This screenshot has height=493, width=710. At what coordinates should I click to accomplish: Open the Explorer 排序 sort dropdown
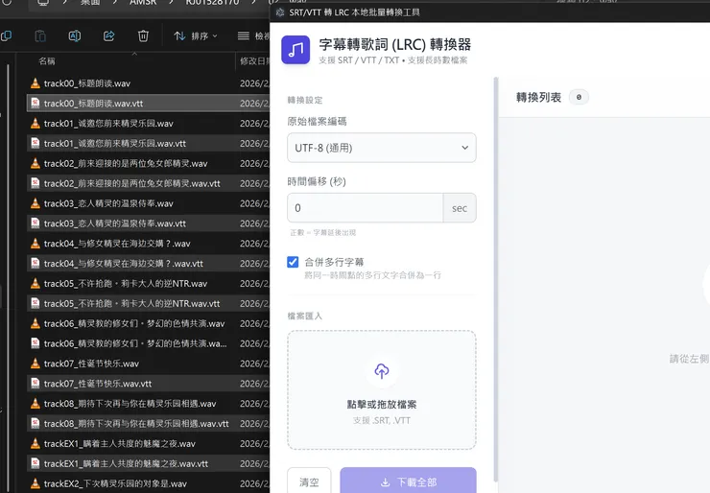point(196,35)
